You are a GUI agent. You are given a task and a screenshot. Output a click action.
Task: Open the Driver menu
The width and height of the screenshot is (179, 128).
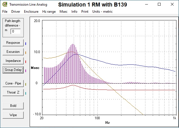16,12
